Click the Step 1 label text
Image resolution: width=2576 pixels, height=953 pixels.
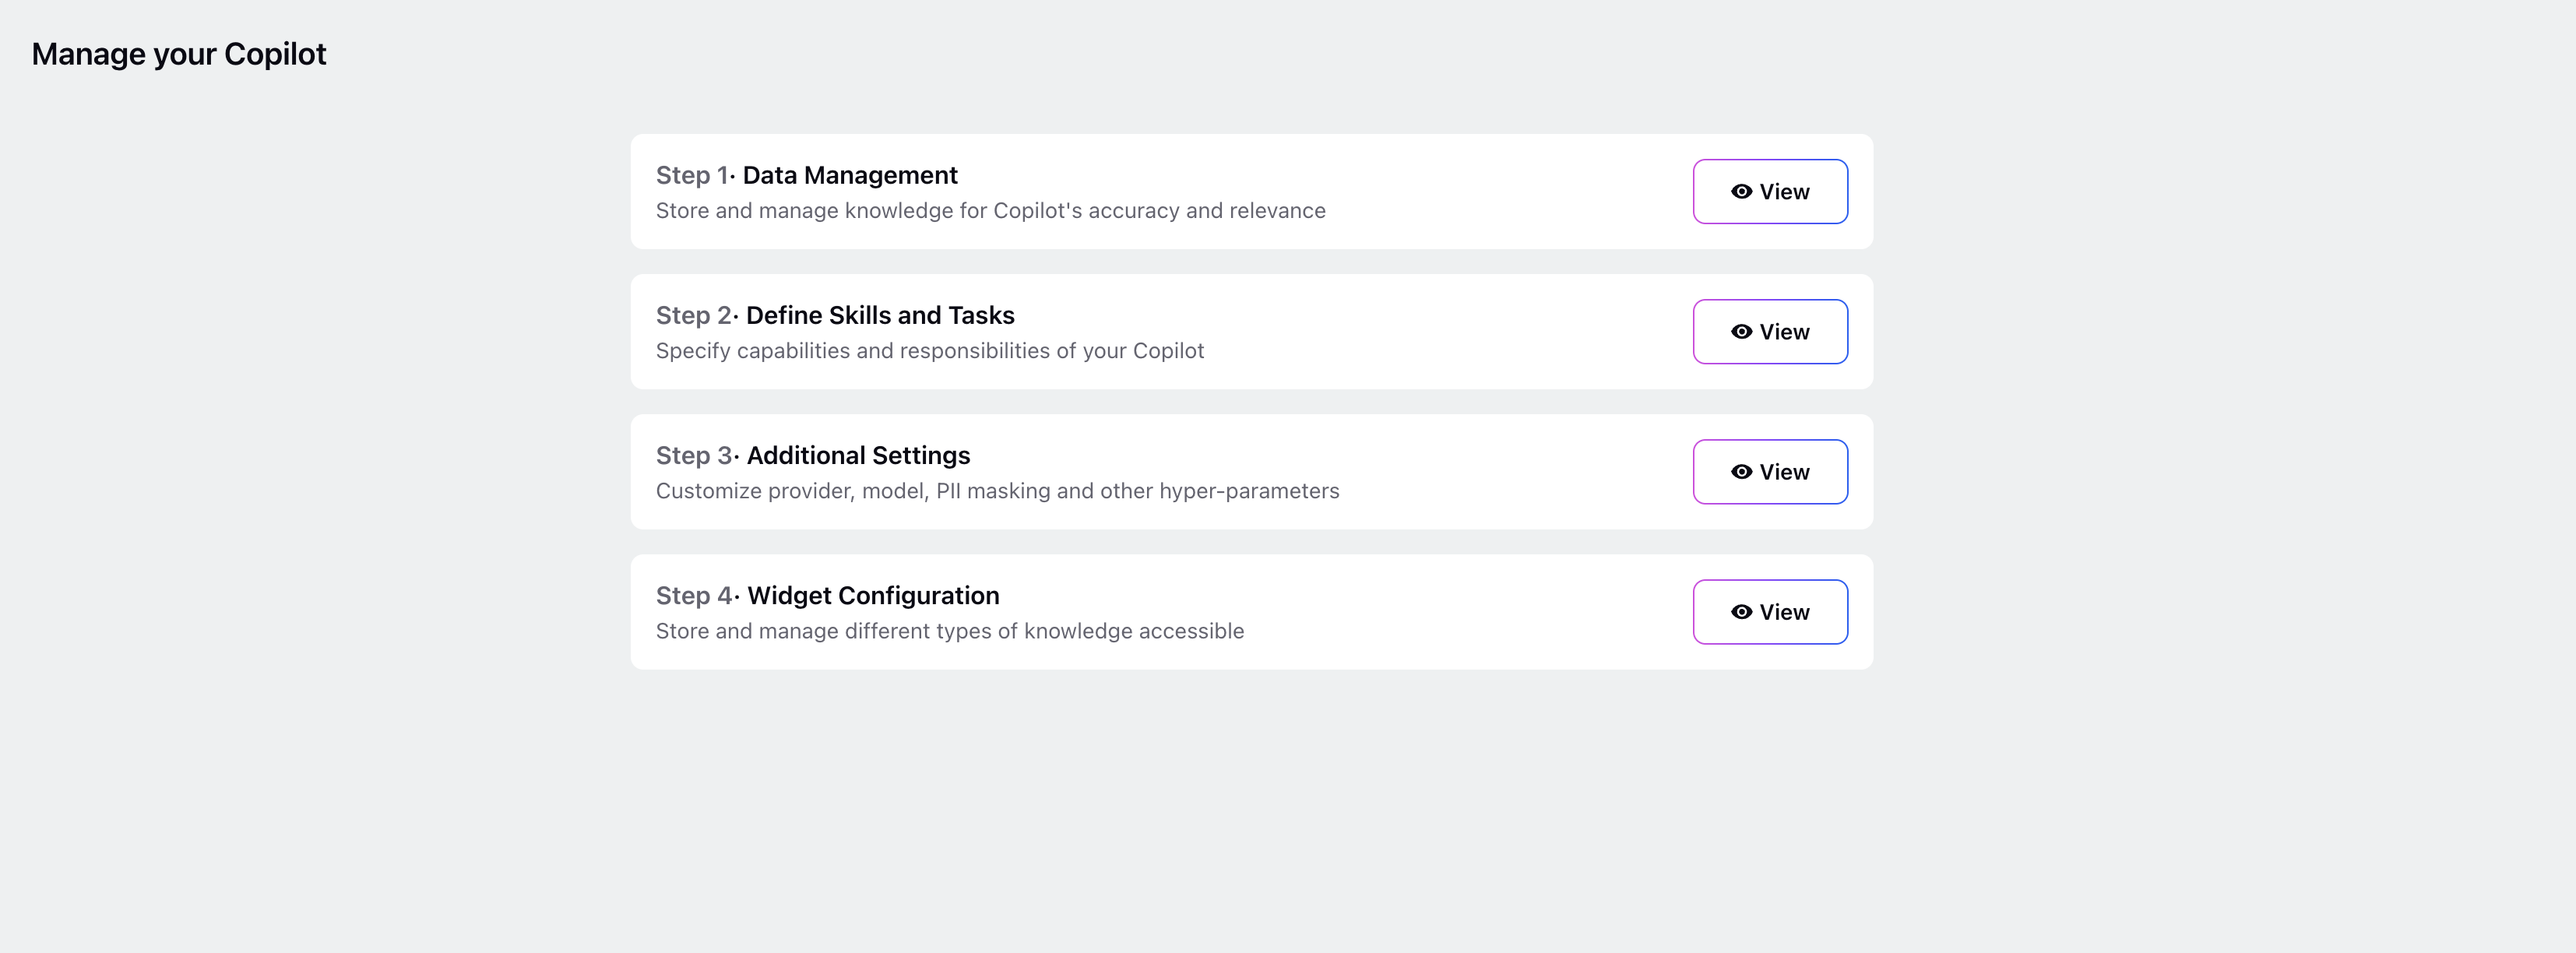(692, 175)
